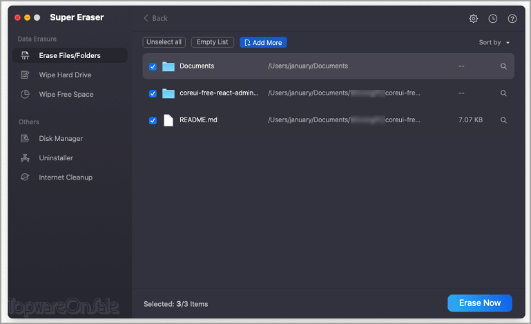Click the README.md file icon

coord(168,120)
